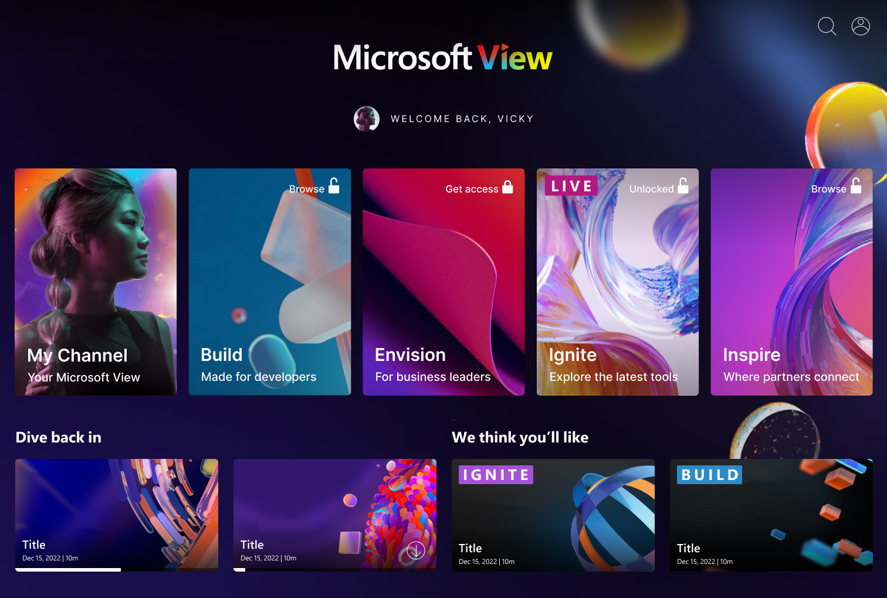Click 'WELCOME BACK, VICKY' text

coord(462,119)
